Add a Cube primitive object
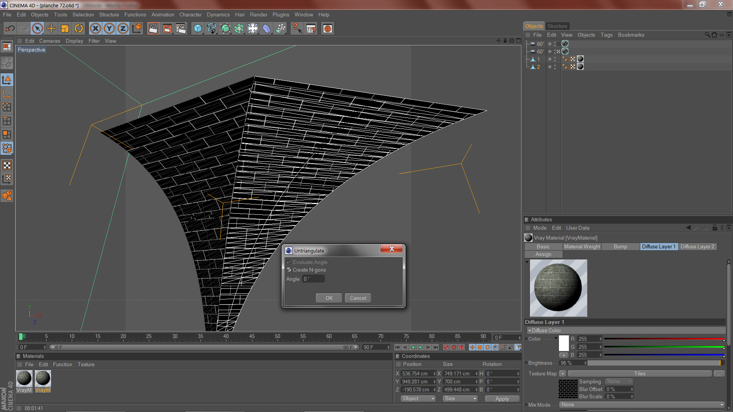Screen dimensions: 733x412 point(197,29)
